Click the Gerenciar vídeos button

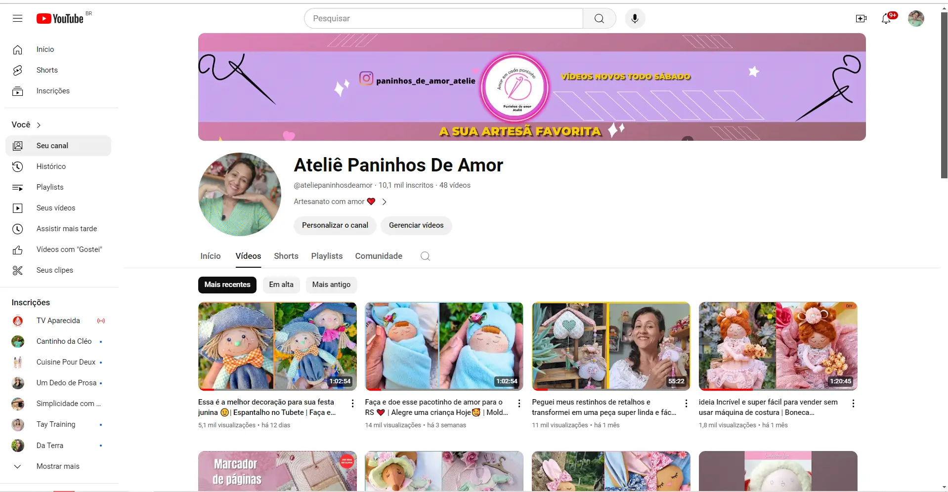tap(416, 225)
